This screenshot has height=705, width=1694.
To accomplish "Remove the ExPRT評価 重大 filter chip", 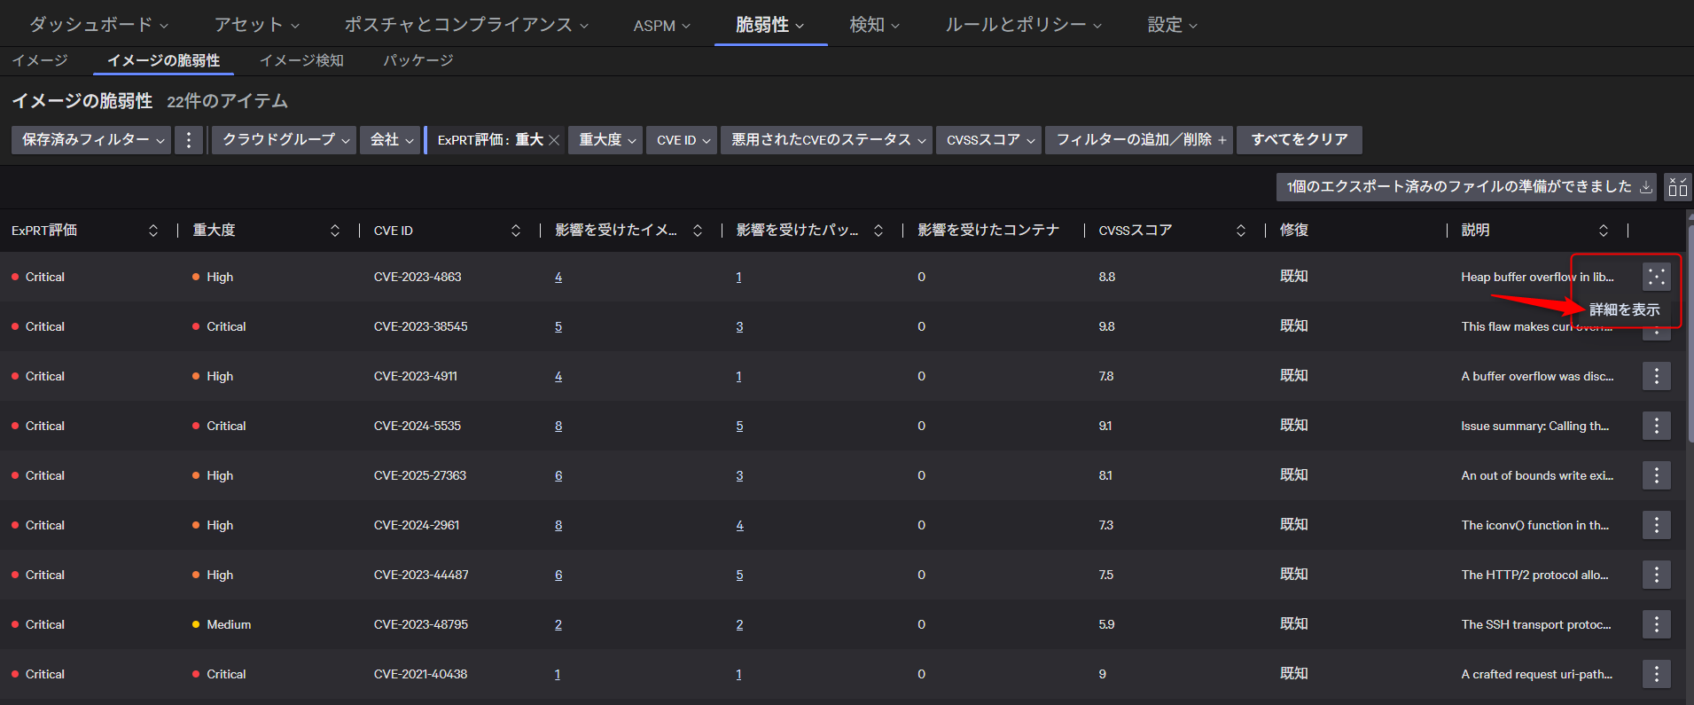I will click(554, 140).
